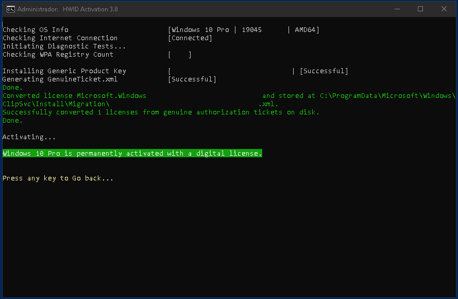458x299 pixels.
Task: Click the second green "Done." line
Action: tap(12, 121)
